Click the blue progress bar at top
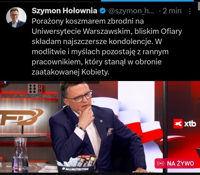 [147, 1]
